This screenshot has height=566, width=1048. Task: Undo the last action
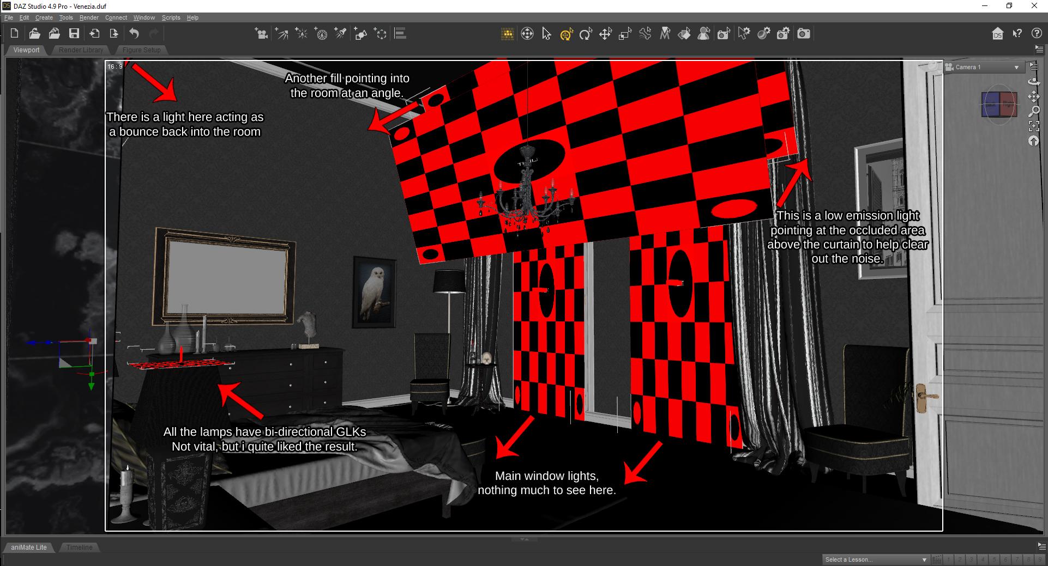pyautogui.click(x=134, y=34)
